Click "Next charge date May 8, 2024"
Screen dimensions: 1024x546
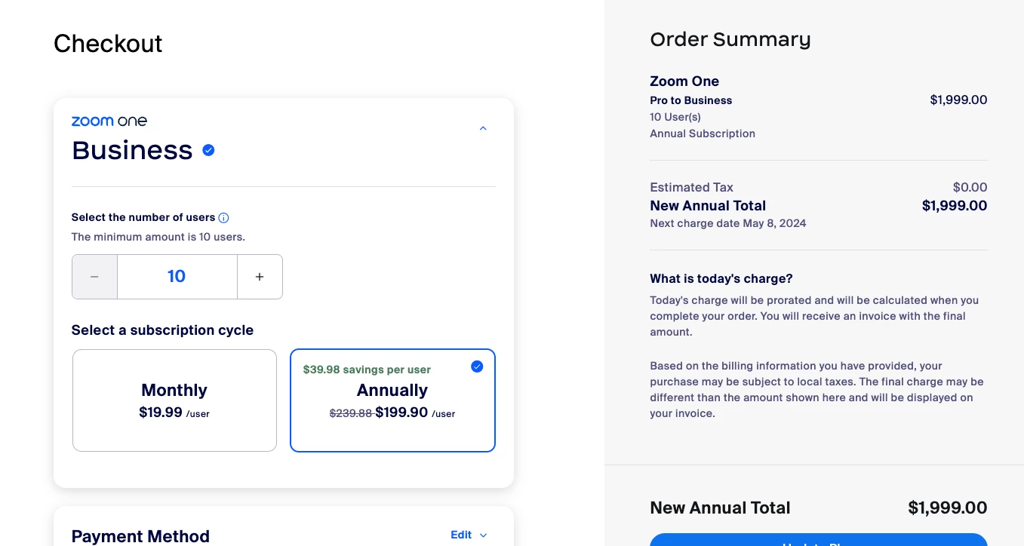point(728,223)
